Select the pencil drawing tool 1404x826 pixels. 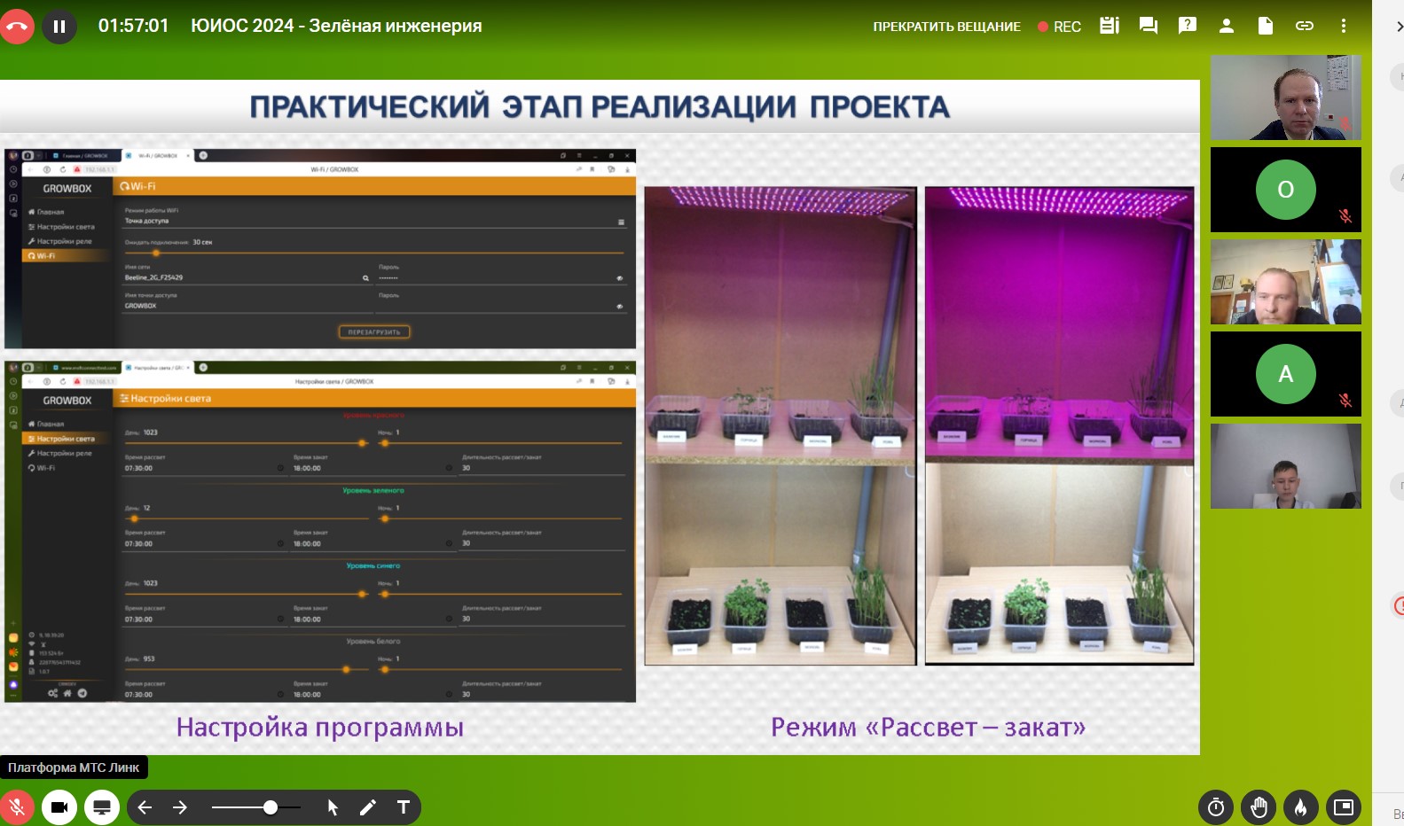pyautogui.click(x=368, y=807)
